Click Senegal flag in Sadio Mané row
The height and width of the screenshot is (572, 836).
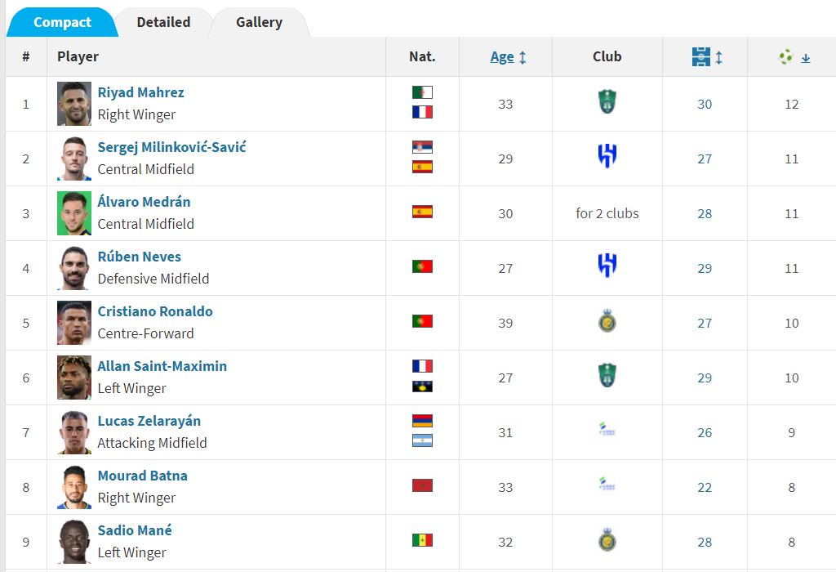tap(422, 540)
